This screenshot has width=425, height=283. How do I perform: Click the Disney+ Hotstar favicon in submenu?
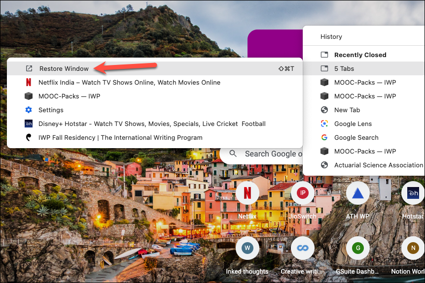click(29, 124)
